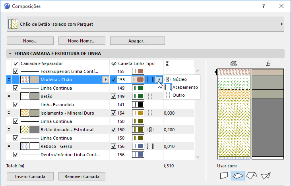Toggle end line checkbox for Madeira - Chão
This screenshot has width=291, height=186.
pyautogui.click(x=113, y=80)
